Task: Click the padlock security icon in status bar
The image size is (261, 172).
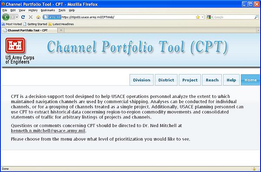Action: 254,169
